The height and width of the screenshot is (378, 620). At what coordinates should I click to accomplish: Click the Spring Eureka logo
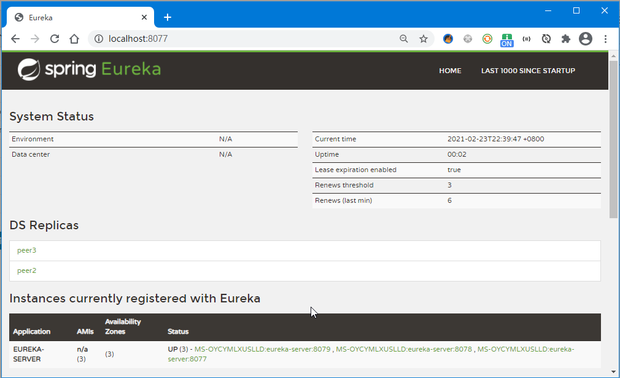90,69
